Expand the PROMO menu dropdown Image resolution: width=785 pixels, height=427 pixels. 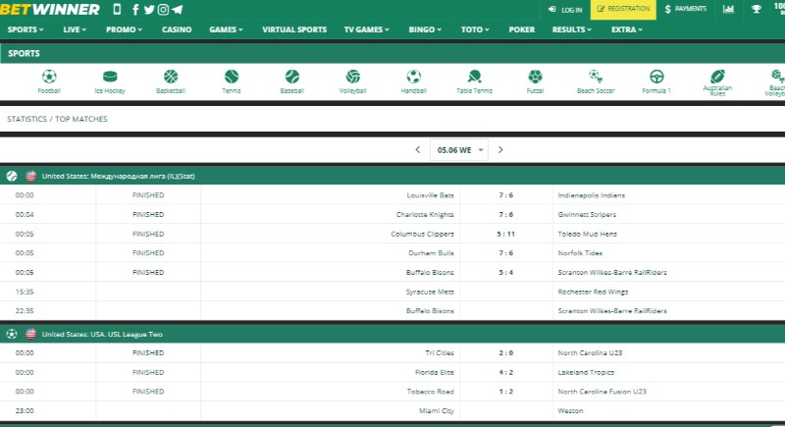tap(125, 29)
